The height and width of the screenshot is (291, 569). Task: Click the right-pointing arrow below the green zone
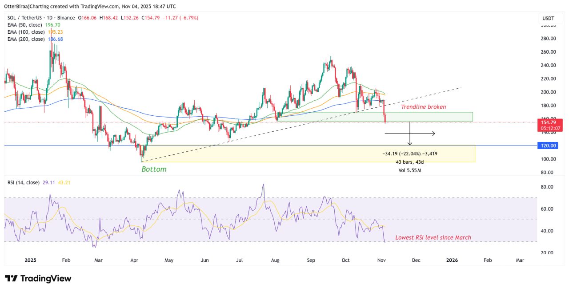[x=432, y=134]
